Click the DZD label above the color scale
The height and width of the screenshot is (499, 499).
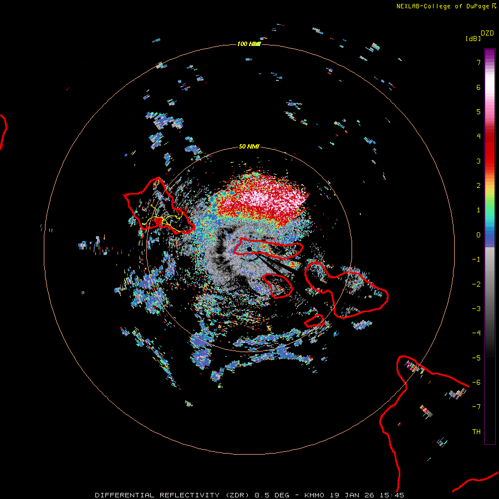pos(487,33)
